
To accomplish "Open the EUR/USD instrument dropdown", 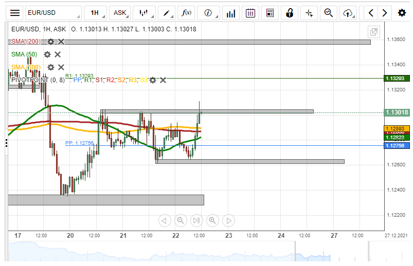I will point(53,13).
